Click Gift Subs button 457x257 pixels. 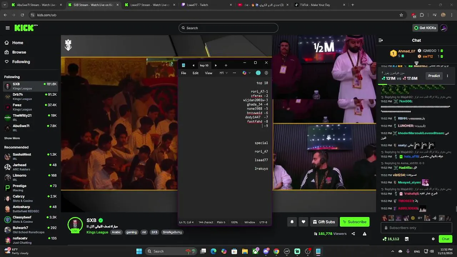coord(324,222)
